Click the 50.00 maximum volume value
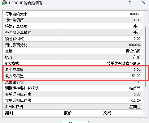149x123 pixels. tap(136, 76)
